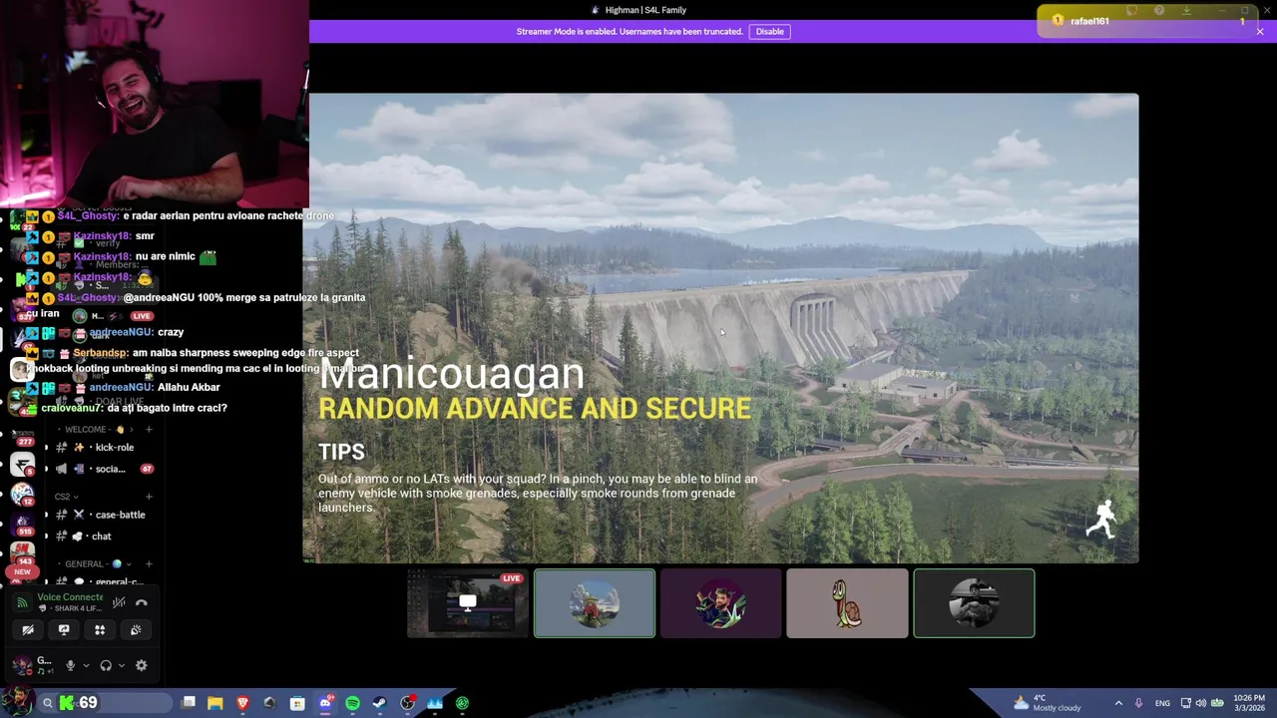The width and height of the screenshot is (1277, 718).
Task: Open the case-battle channel
Action: [x=105, y=515]
